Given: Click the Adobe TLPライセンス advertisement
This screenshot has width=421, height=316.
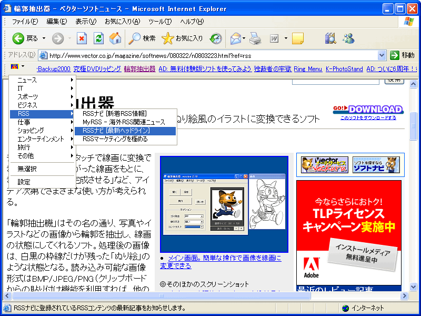Looking at the screenshot, I should click(349, 233).
